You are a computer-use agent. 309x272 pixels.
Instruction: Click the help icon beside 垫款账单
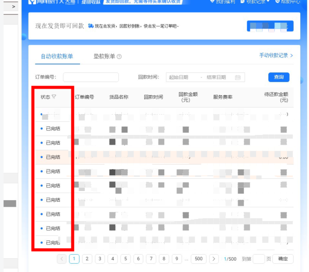coord(119,57)
